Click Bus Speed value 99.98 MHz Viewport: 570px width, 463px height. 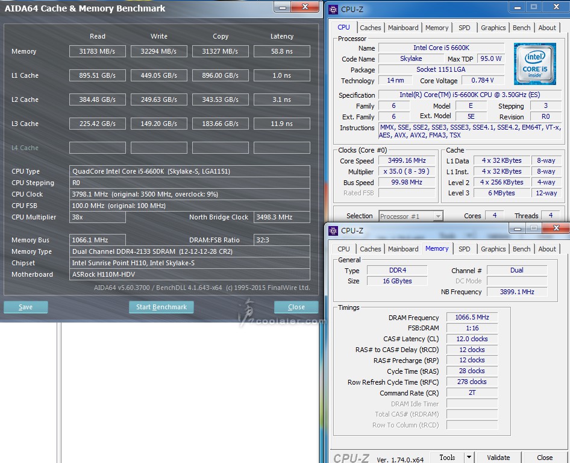[407, 182]
